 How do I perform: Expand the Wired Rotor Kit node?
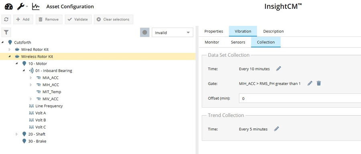point(10,50)
